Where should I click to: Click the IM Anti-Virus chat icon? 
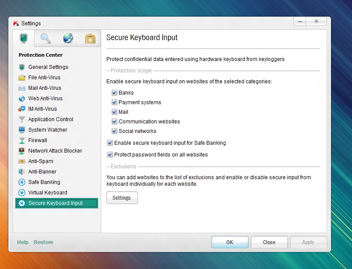point(22,109)
